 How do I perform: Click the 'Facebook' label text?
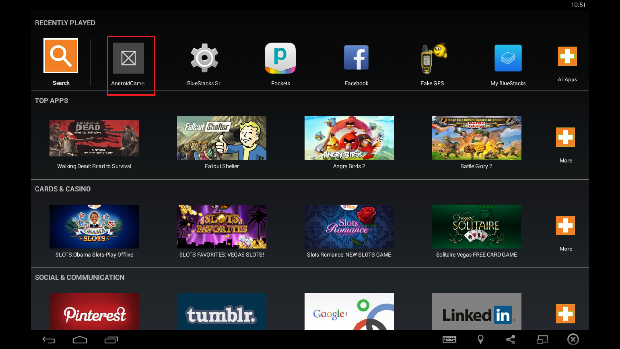(356, 83)
